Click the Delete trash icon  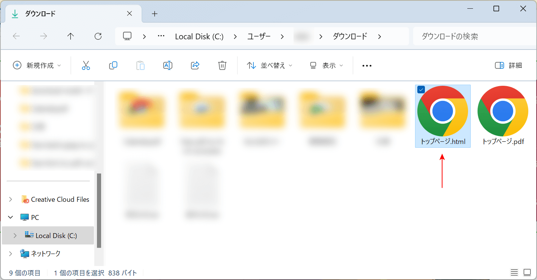222,65
